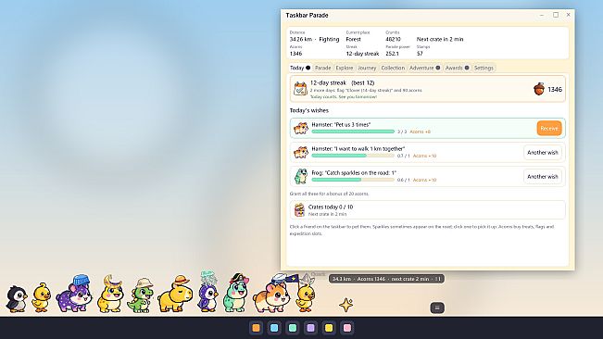603x339 pixels.
Task: Click the hamster icon in the "walk 1 km together" wish
Action: [301, 152]
